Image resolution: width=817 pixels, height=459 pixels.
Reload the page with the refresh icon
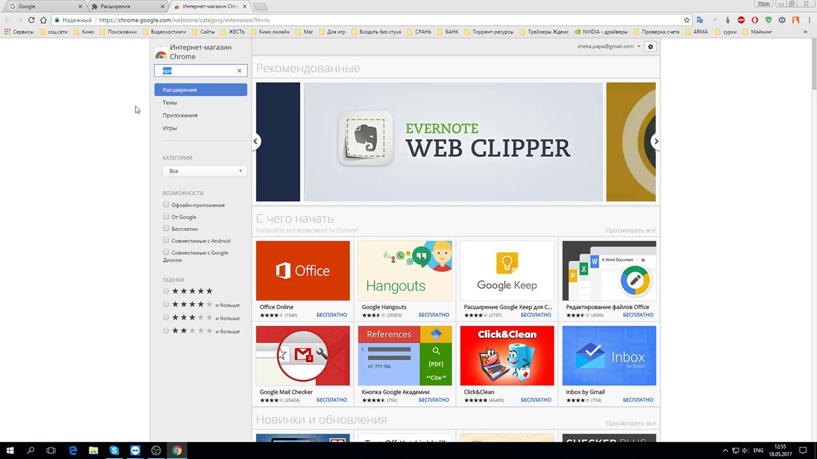click(x=31, y=20)
